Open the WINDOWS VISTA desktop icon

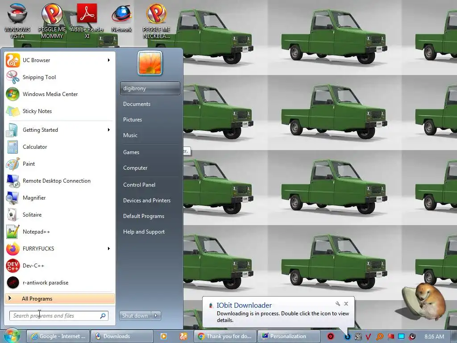17,21
